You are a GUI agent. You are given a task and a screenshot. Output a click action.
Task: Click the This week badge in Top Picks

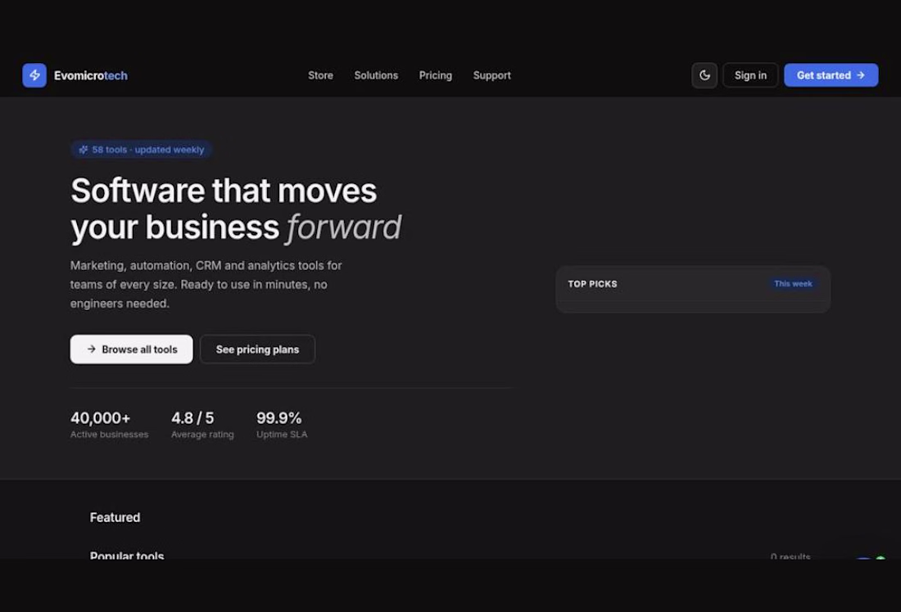[x=793, y=284]
